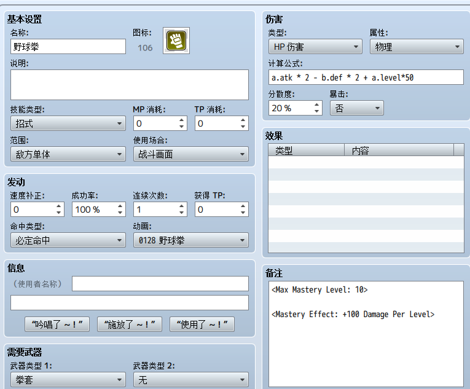
Task: Click the 说明 description text box
Action: pos(130,85)
